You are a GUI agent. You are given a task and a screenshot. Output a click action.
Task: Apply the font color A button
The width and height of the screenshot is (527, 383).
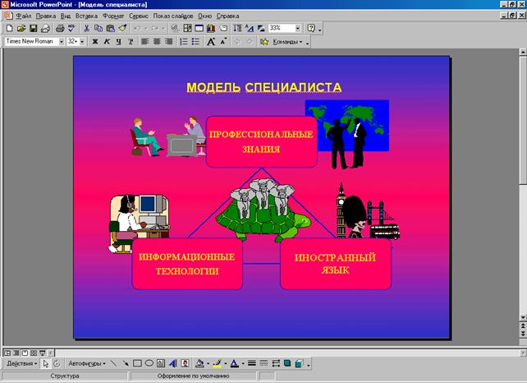pyautogui.click(x=235, y=363)
